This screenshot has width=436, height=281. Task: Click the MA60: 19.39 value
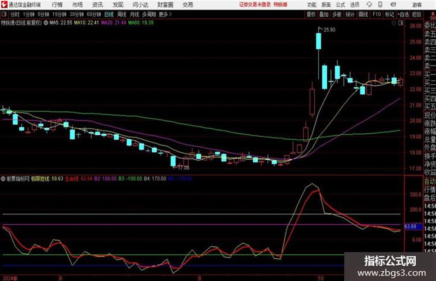(141, 23)
